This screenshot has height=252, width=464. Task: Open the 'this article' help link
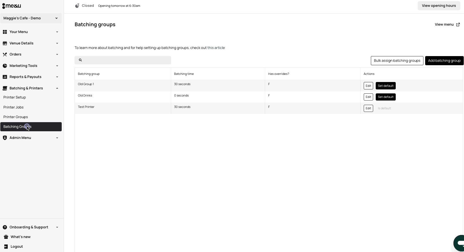[x=216, y=48]
